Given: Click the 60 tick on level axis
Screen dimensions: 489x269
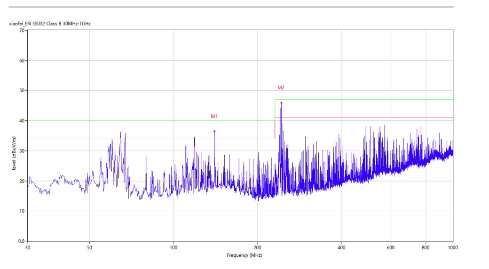Looking at the screenshot, I should [x=22, y=61].
